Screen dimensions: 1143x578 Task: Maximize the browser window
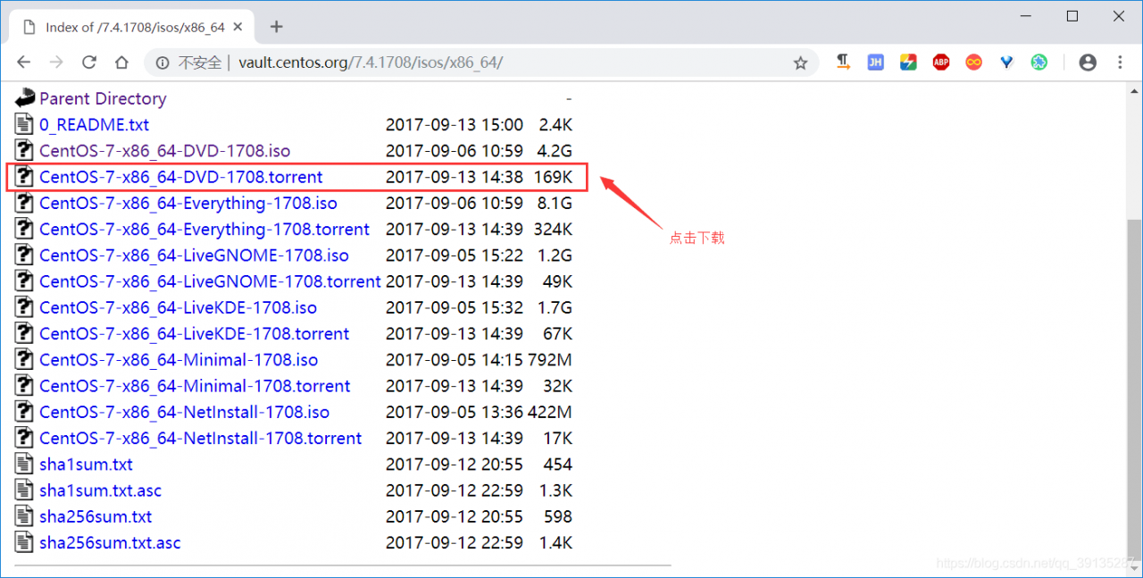(x=1072, y=15)
